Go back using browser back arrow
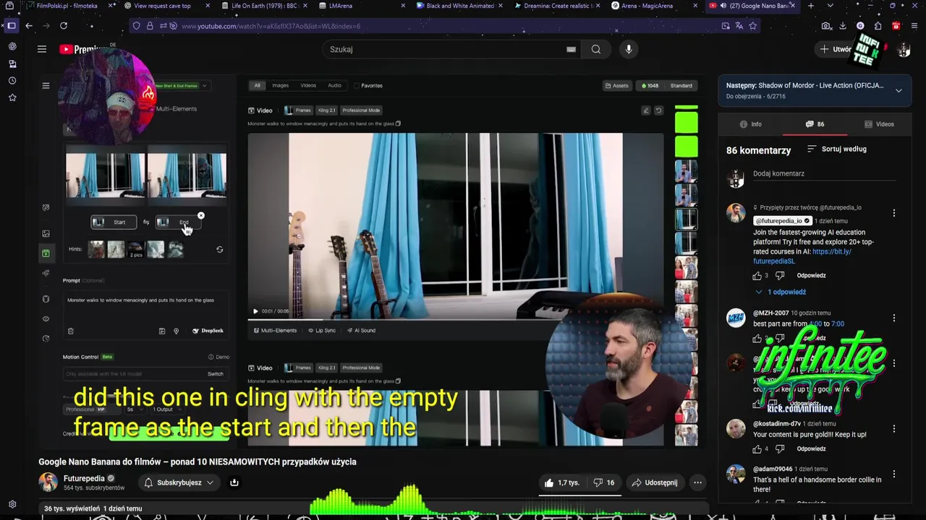This screenshot has width=926, height=520. tap(29, 26)
